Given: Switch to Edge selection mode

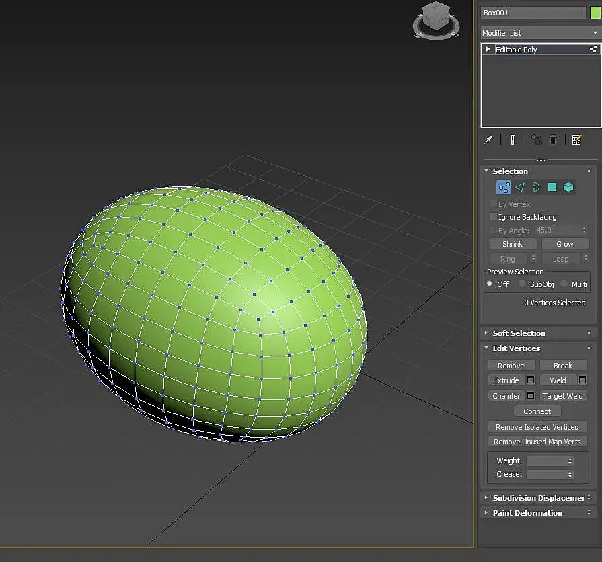Looking at the screenshot, I should click(520, 188).
